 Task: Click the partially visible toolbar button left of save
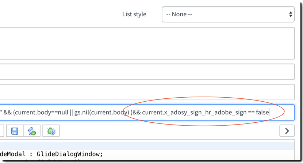click(2, 131)
